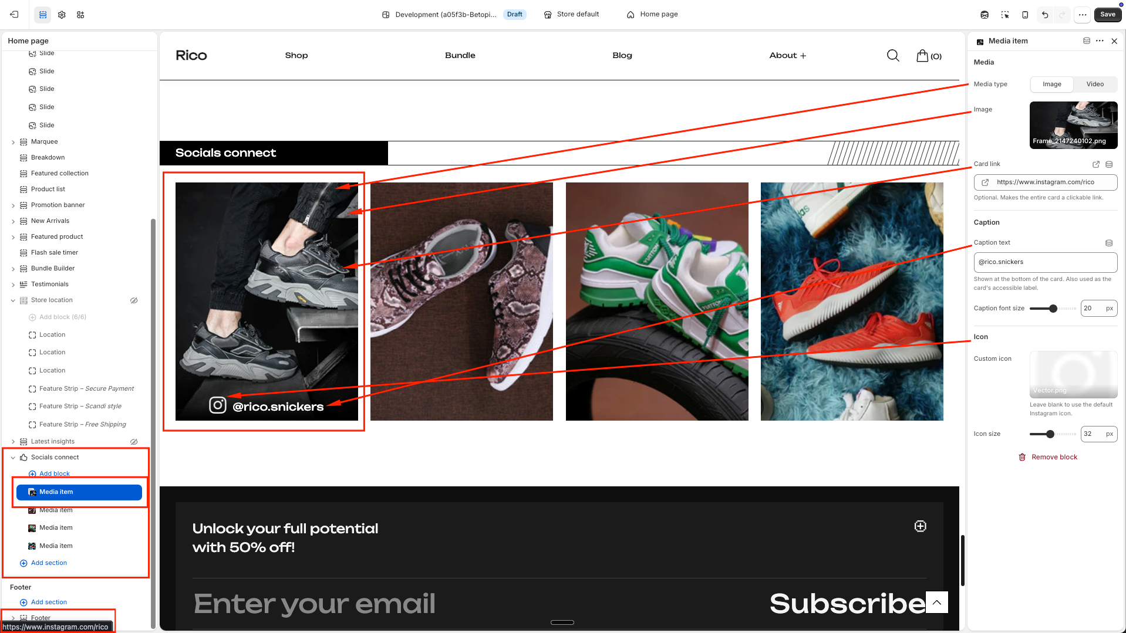Open theme settings gear icon
This screenshot has height=633, width=1126.
coord(62,15)
